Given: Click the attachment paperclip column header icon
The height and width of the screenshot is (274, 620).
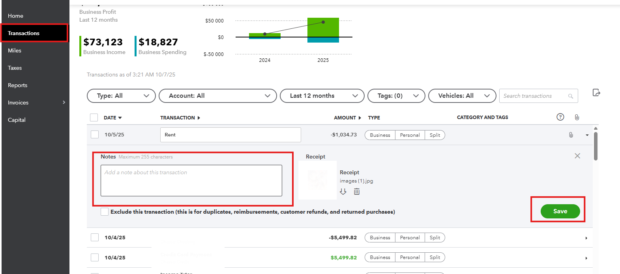Looking at the screenshot, I should click(x=577, y=117).
